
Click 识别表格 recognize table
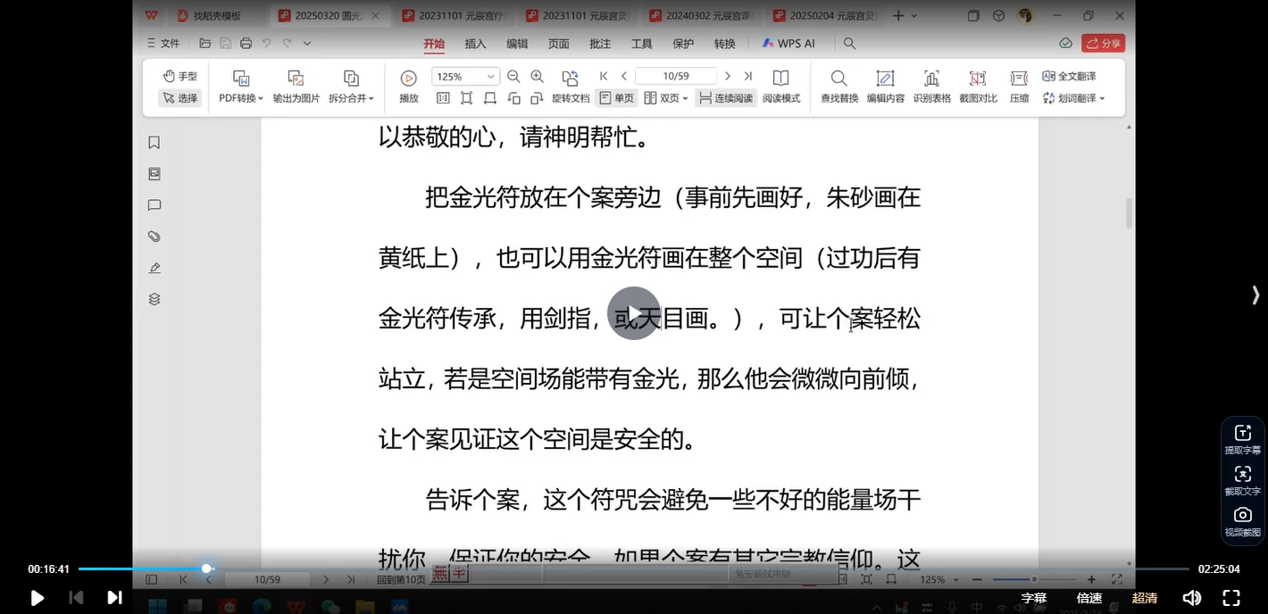click(931, 87)
